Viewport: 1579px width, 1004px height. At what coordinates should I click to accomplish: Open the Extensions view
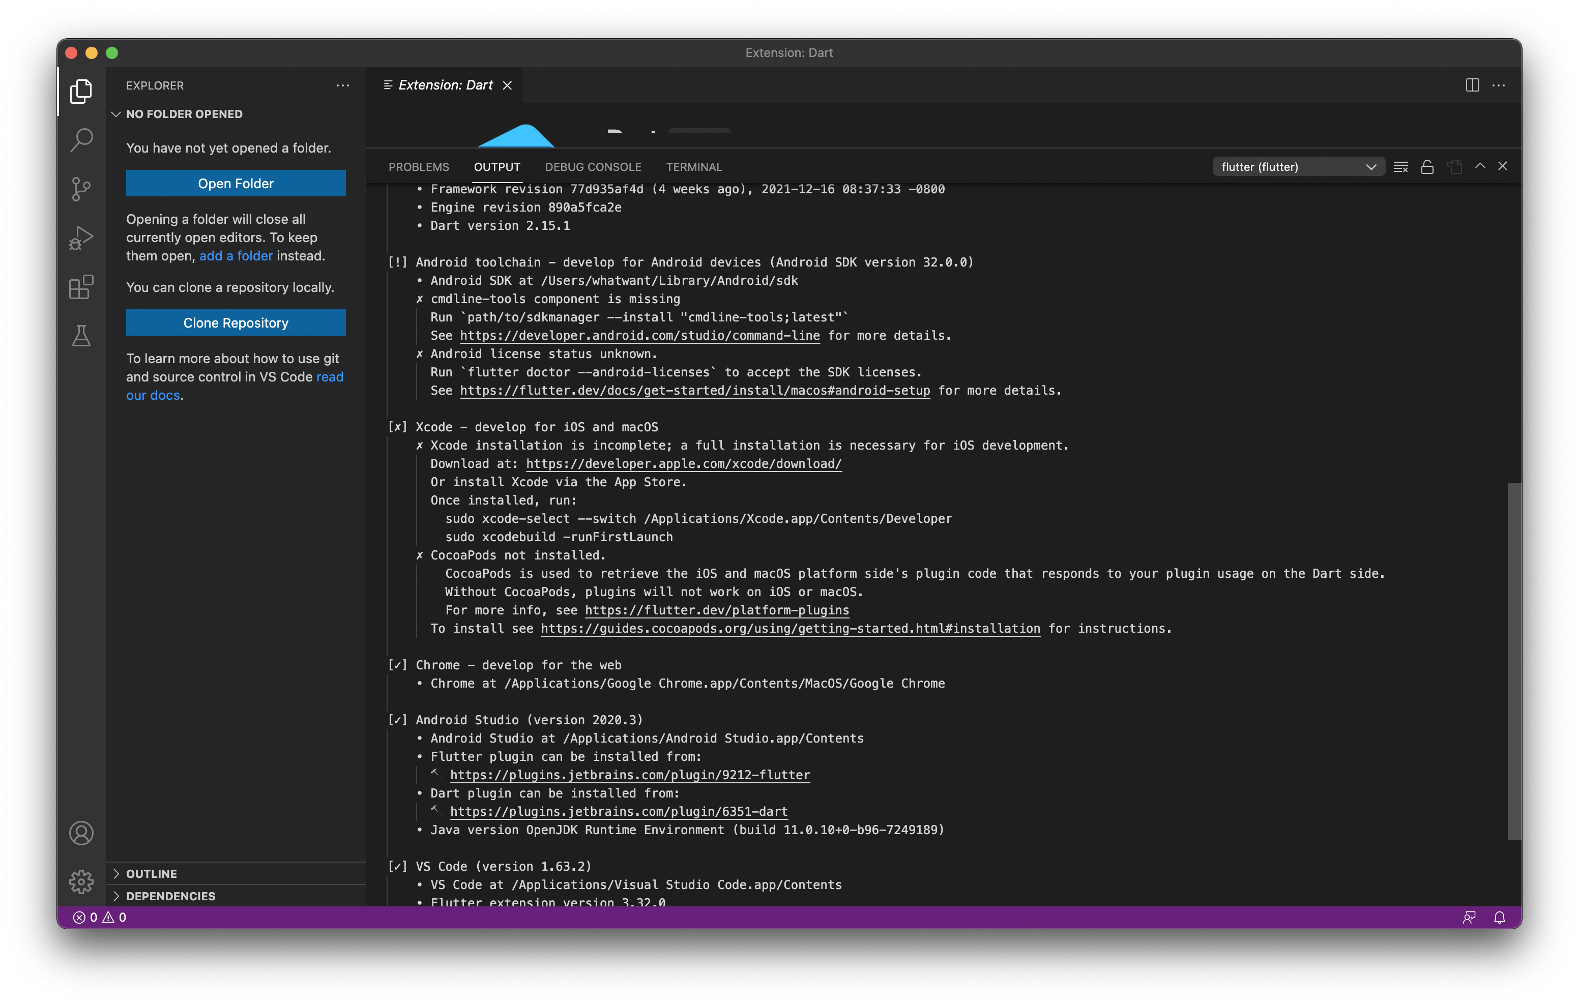point(81,286)
